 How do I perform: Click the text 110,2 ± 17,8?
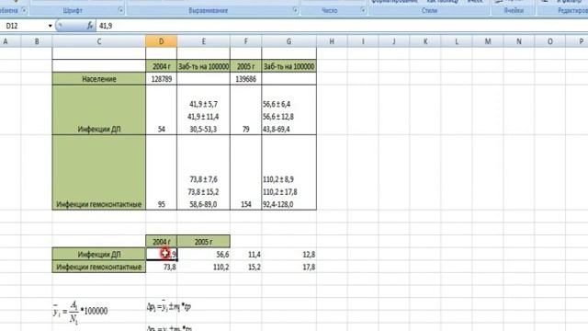[280, 192]
